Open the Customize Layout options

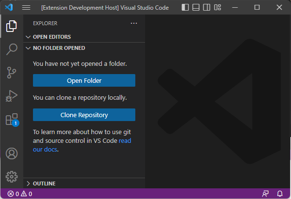217,7
